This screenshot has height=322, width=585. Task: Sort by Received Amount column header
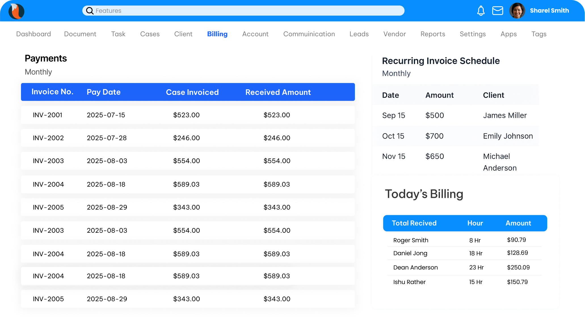278,92
